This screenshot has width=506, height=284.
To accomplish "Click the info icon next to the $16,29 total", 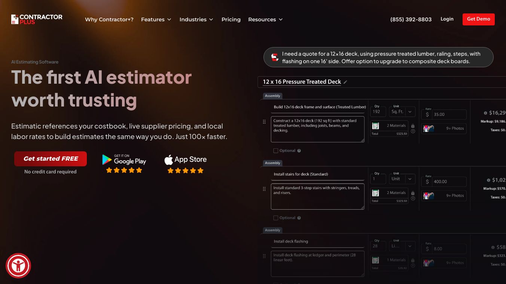I will click(x=485, y=113).
